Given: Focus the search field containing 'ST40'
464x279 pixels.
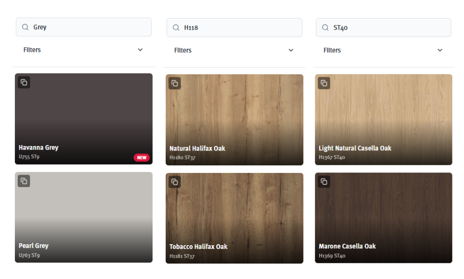Looking at the screenshot, I should point(384,27).
